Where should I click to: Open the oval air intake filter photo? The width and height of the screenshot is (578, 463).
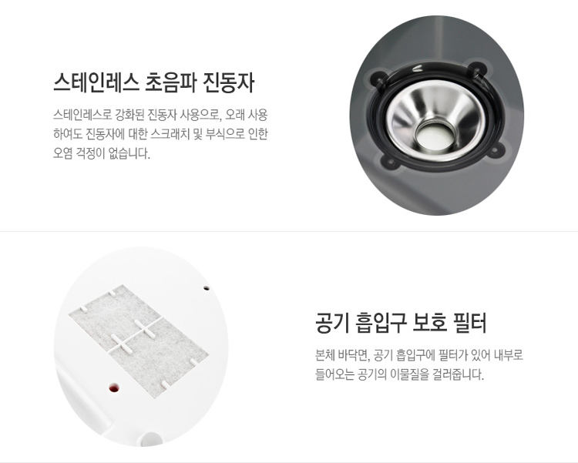point(142,347)
